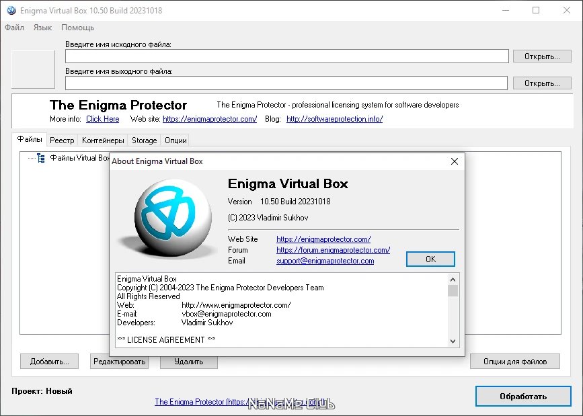Click the empty application icon preview box
This screenshot has height=416, width=583.
pyautogui.click(x=33, y=69)
